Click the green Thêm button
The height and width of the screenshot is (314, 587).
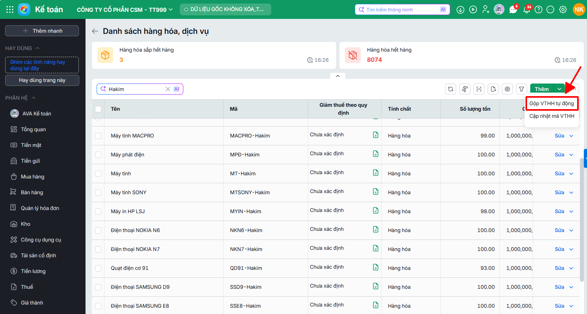pyautogui.click(x=542, y=89)
